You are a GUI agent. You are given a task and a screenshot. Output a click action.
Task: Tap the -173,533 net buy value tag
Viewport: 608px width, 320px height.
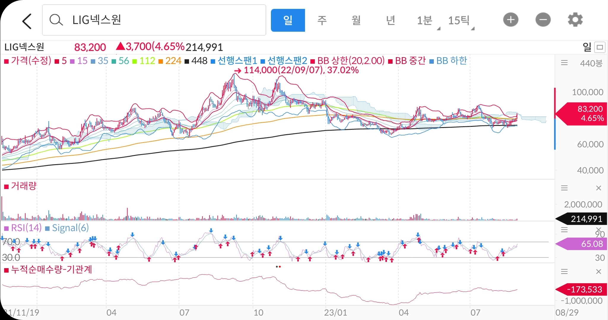(581, 289)
